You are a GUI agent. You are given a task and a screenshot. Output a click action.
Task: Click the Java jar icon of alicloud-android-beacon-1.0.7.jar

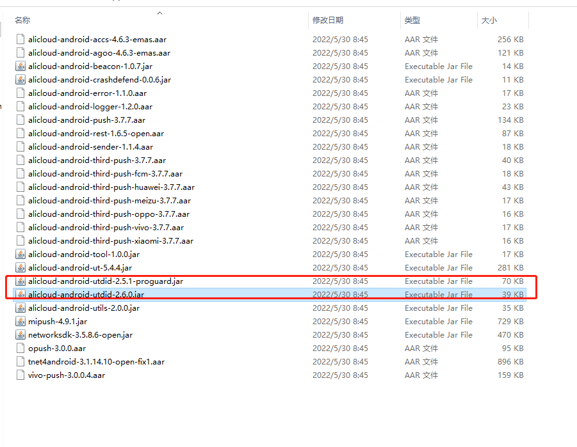(20, 66)
